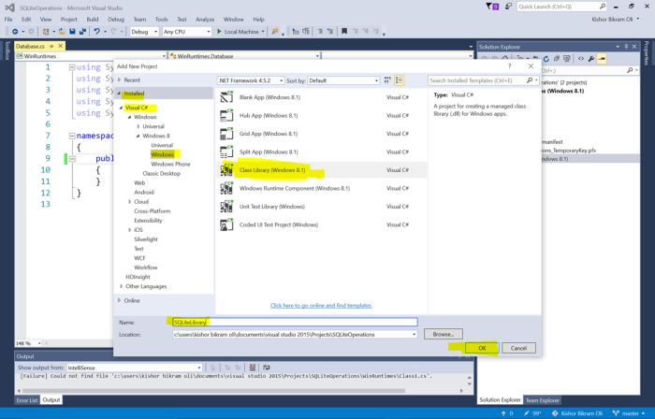The width and height of the screenshot is (655, 419).
Task: Click the feedback icon beside Quick Launch
Action: 508,7
